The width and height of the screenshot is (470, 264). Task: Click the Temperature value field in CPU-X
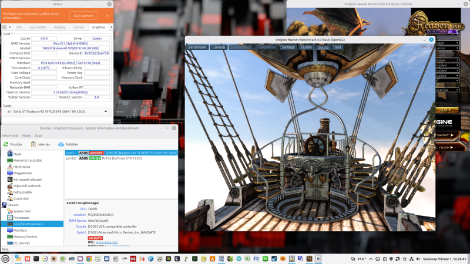coord(44,68)
